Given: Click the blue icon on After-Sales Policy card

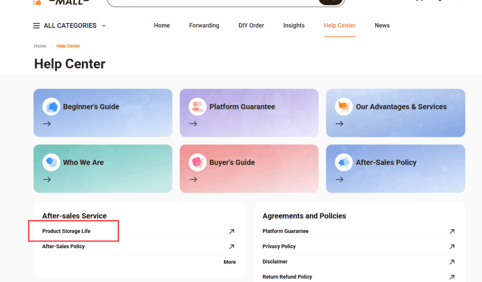Looking at the screenshot, I should click(344, 162).
